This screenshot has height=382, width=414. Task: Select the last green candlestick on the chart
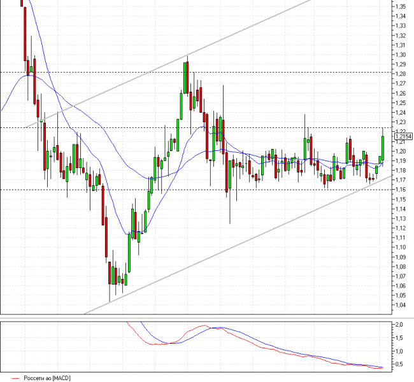(382, 148)
